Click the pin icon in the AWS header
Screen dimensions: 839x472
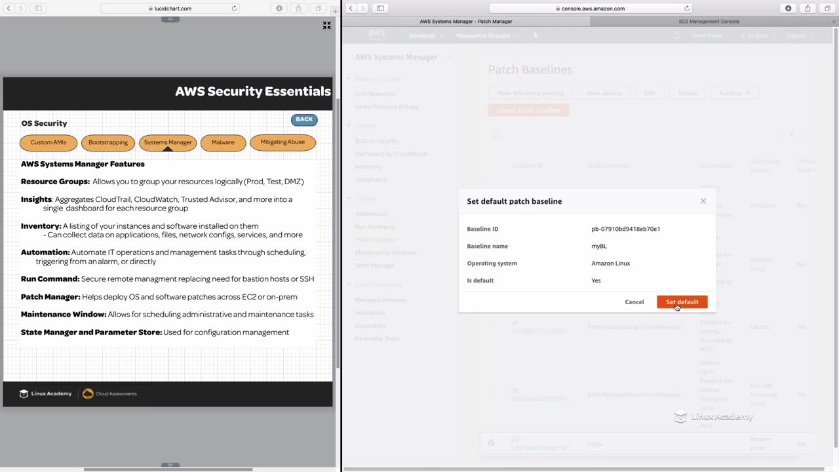coord(536,35)
